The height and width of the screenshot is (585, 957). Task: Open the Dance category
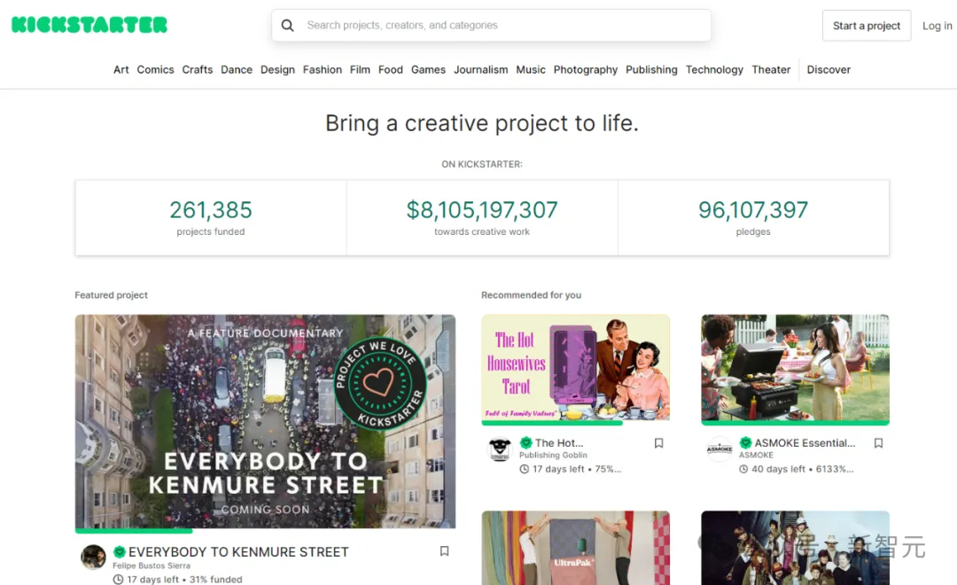tap(237, 70)
